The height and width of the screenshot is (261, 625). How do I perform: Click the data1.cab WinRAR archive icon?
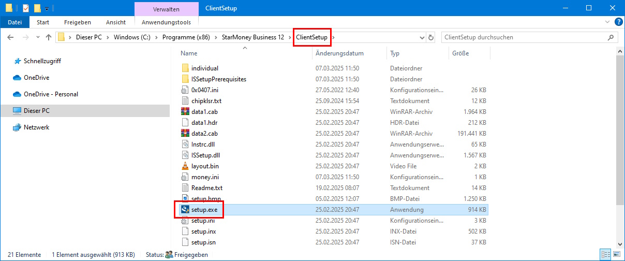point(186,112)
